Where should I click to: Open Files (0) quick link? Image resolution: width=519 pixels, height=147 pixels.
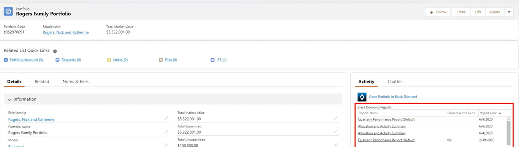pyautogui.click(x=171, y=60)
